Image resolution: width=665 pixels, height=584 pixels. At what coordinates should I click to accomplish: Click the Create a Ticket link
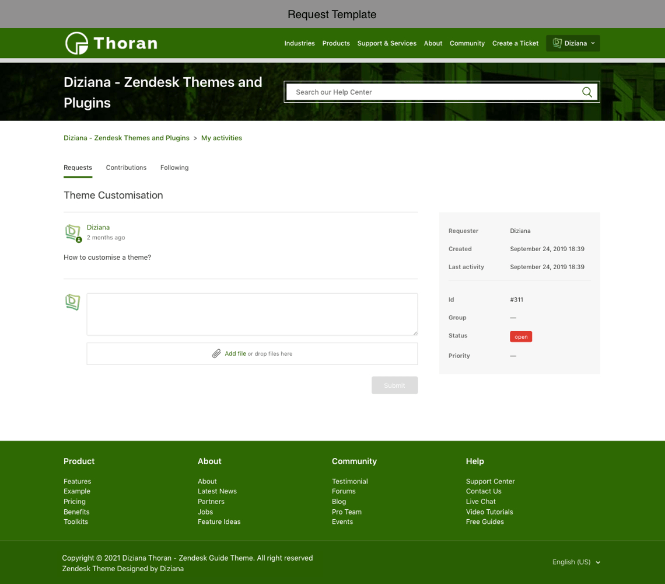[x=515, y=43]
